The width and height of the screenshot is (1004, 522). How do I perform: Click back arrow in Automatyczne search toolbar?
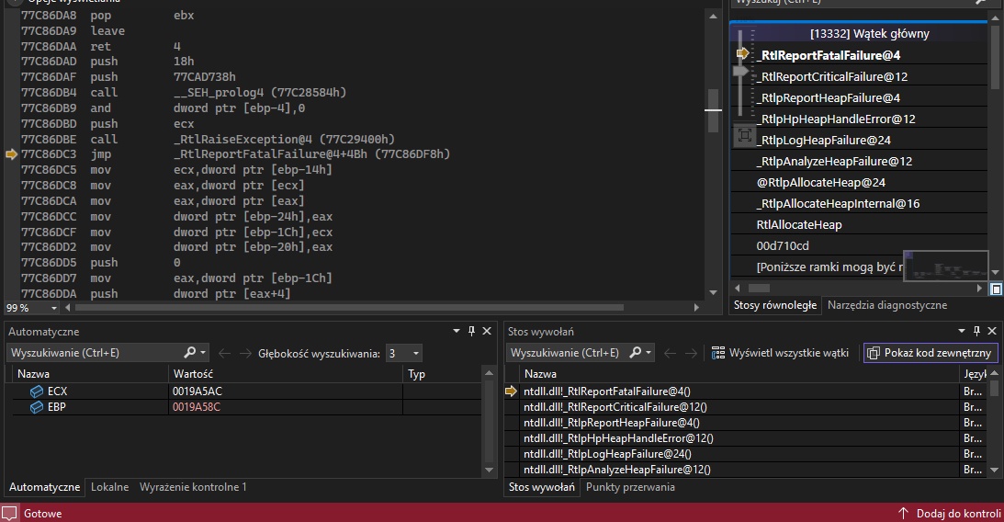224,353
